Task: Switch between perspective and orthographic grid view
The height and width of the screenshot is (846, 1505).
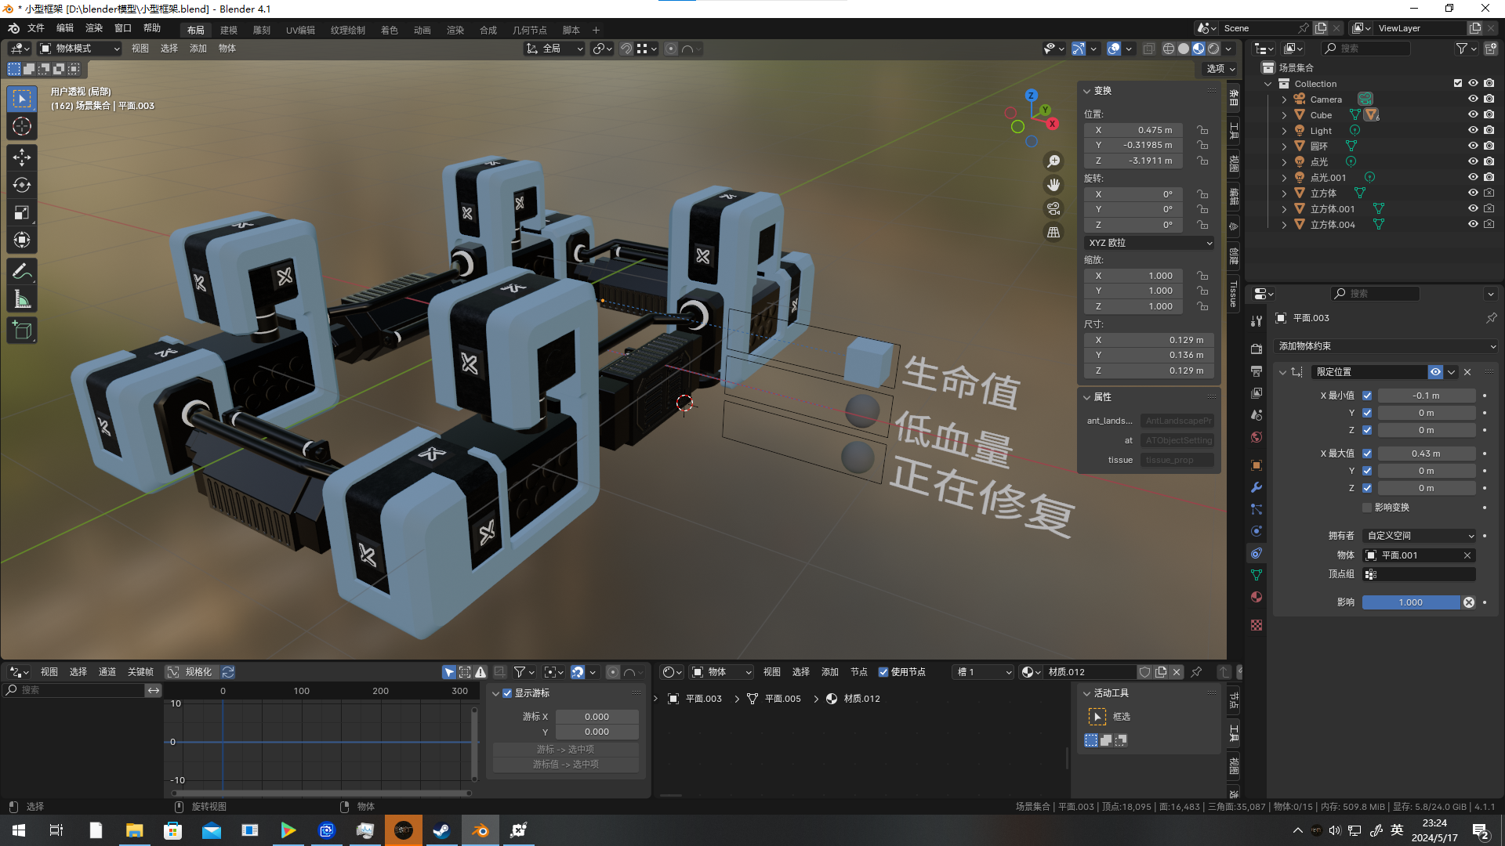Action: [1053, 233]
